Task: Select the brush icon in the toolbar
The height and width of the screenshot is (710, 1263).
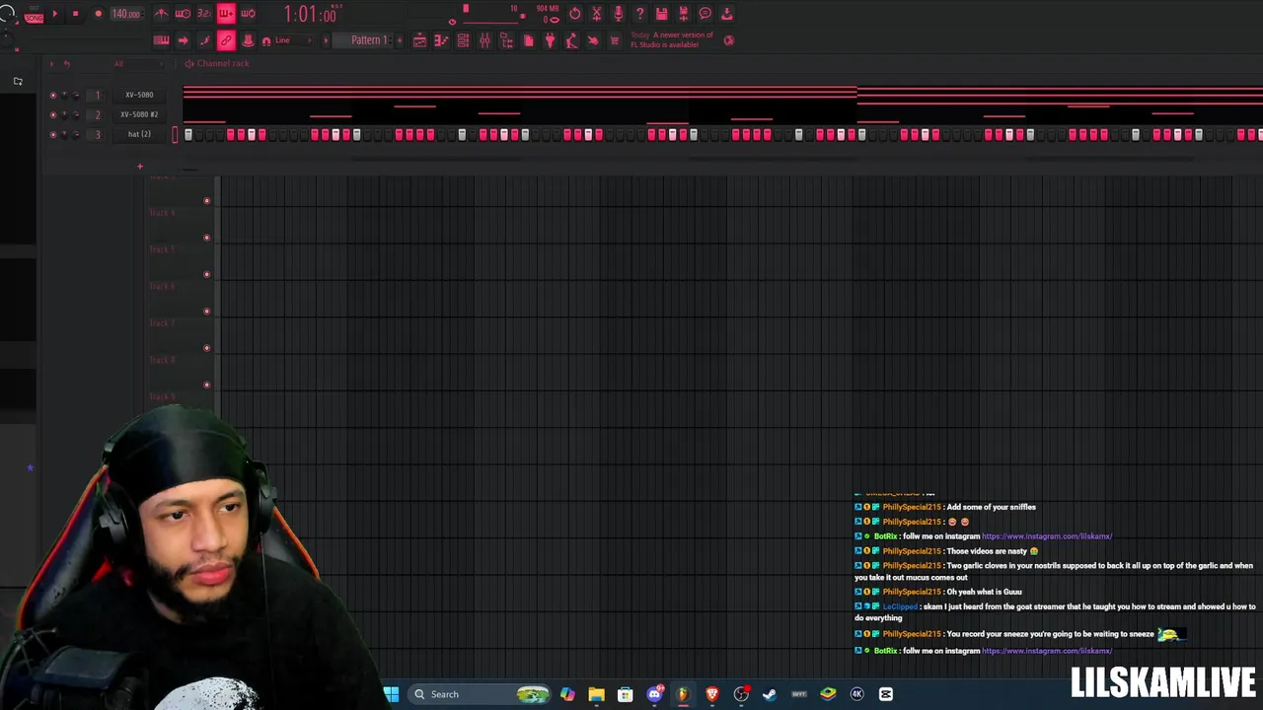Action: click(204, 40)
